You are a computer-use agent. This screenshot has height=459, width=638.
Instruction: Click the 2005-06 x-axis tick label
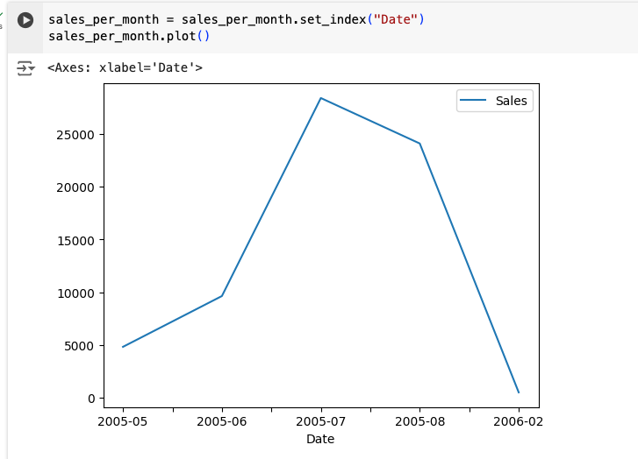222,420
